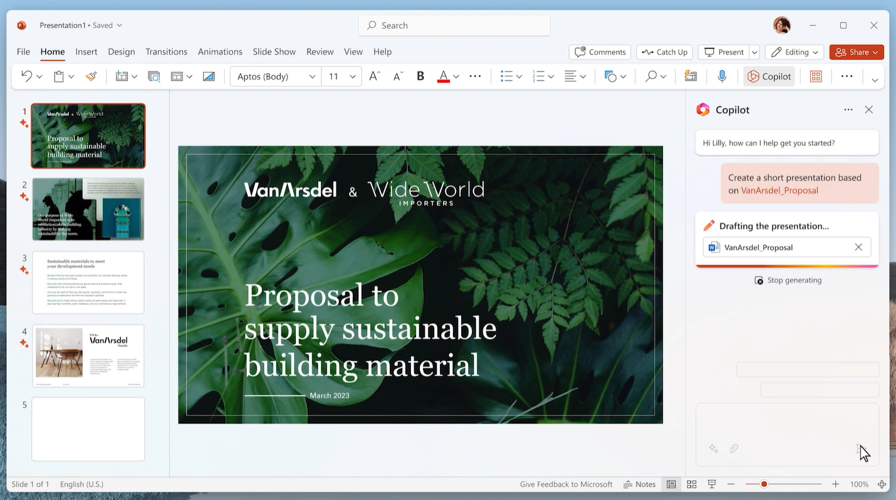
Task: Expand the font color dropdown arrow
Action: click(x=456, y=77)
